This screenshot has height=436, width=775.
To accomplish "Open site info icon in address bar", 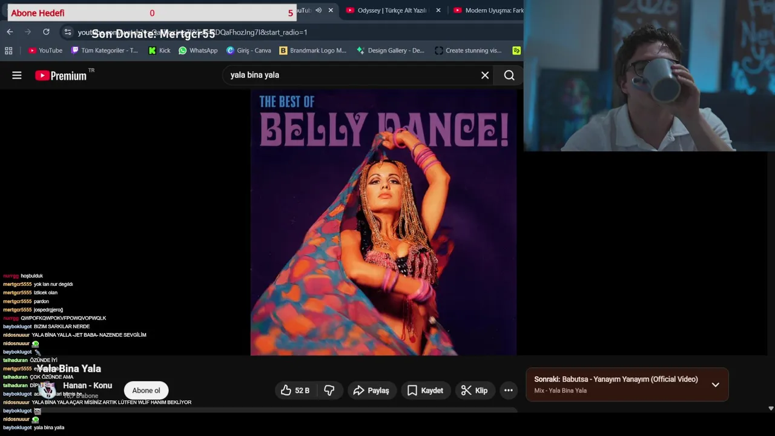I will pyautogui.click(x=67, y=32).
